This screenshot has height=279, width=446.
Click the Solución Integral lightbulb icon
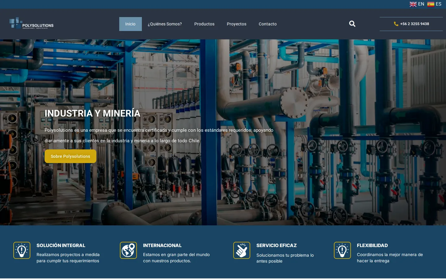pos(22,250)
